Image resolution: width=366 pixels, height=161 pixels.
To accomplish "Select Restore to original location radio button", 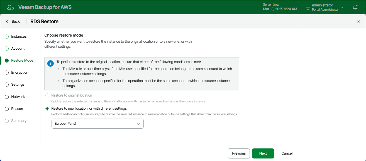I will [47, 95].
